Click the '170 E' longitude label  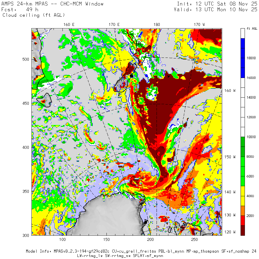[x=114, y=25]
